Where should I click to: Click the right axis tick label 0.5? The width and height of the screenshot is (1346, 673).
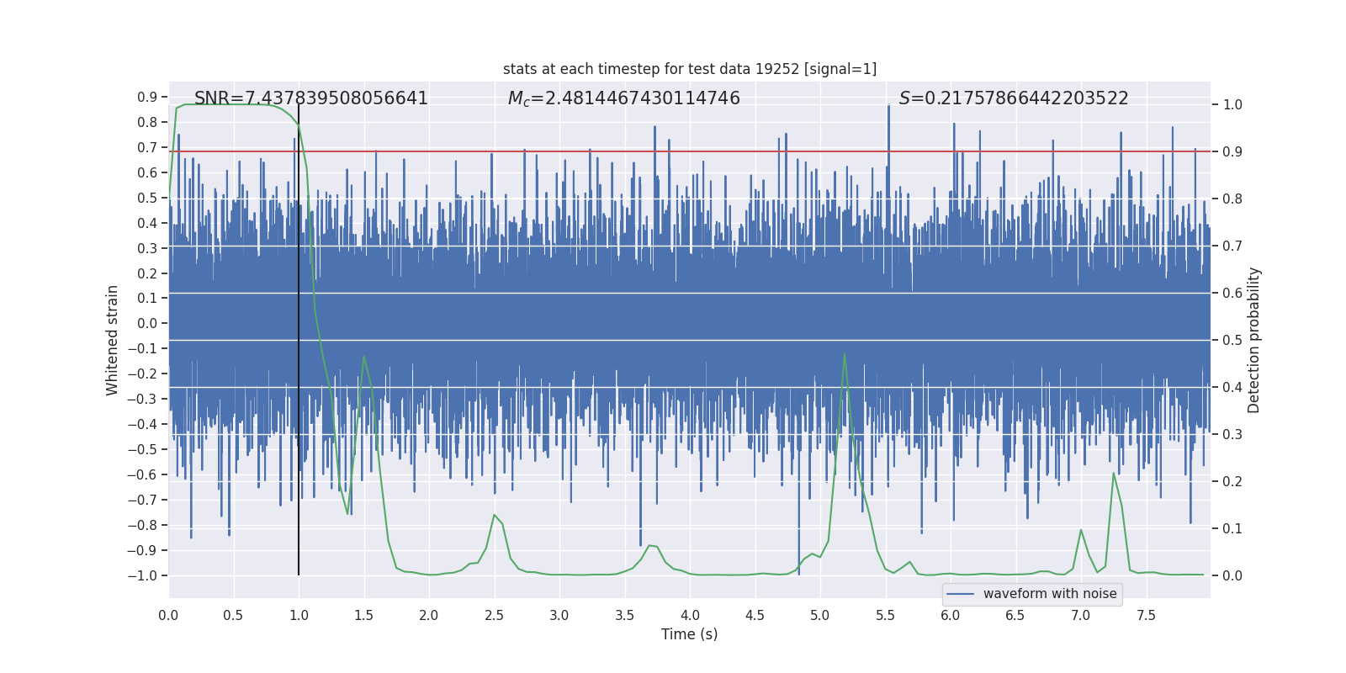[1232, 341]
